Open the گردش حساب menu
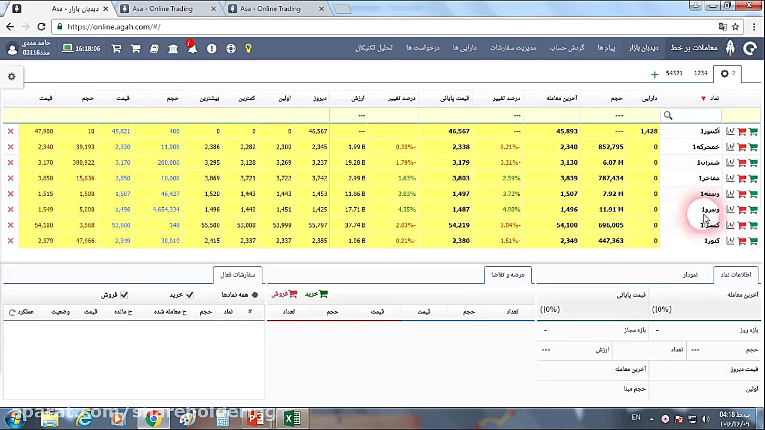765x430 pixels. 567,48
